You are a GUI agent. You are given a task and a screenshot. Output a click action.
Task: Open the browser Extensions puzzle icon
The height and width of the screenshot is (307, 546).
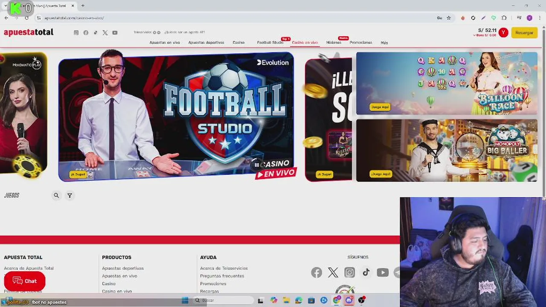[504, 18]
